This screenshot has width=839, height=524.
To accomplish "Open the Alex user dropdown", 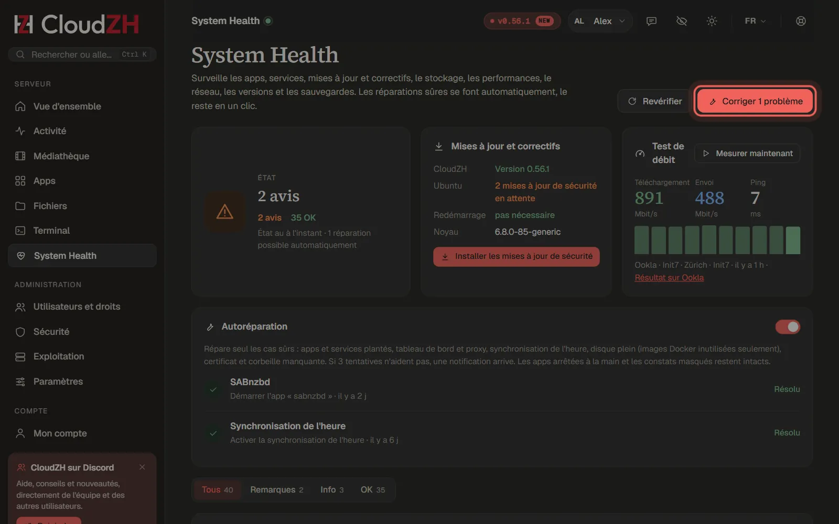I will click(x=600, y=21).
